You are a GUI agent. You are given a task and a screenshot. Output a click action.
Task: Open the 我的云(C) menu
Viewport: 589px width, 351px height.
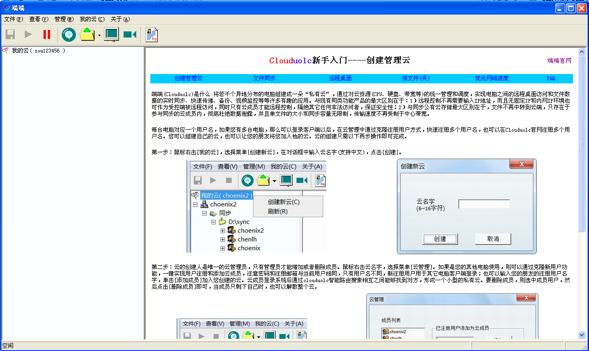click(92, 19)
